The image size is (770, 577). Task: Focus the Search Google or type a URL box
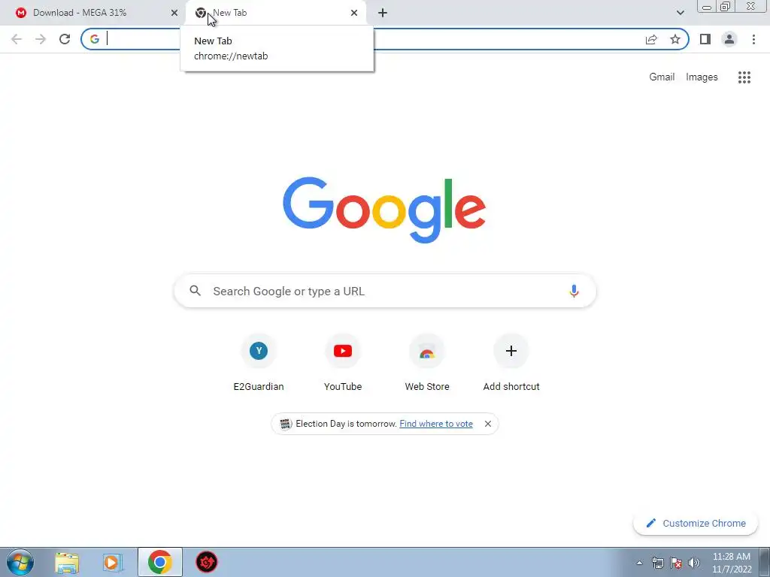385,291
